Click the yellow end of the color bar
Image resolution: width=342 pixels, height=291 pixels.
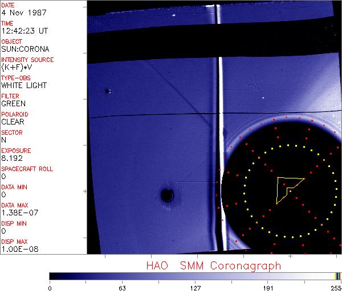(336, 276)
